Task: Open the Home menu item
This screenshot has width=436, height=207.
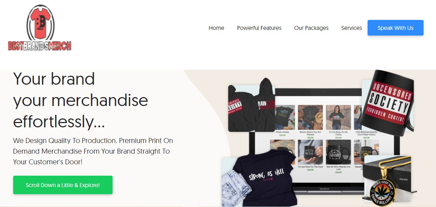Action: pyautogui.click(x=216, y=28)
